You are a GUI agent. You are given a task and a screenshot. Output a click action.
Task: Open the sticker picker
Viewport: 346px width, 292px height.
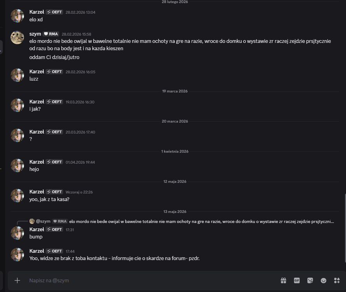click(x=310, y=280)
